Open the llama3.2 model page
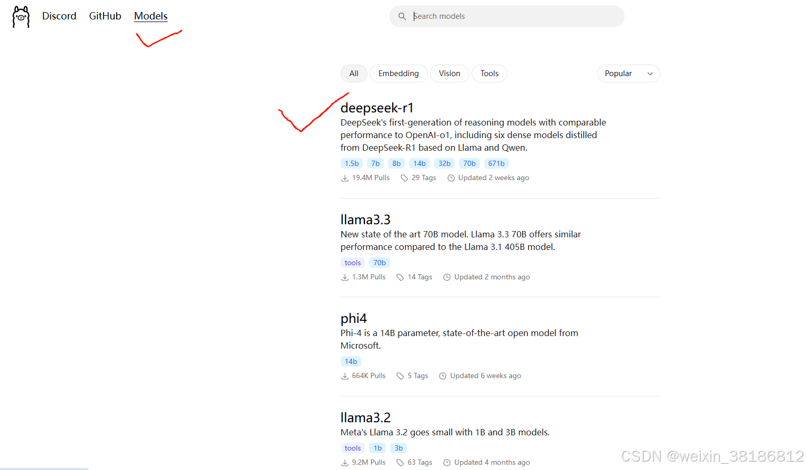 (x=365, y=417)
